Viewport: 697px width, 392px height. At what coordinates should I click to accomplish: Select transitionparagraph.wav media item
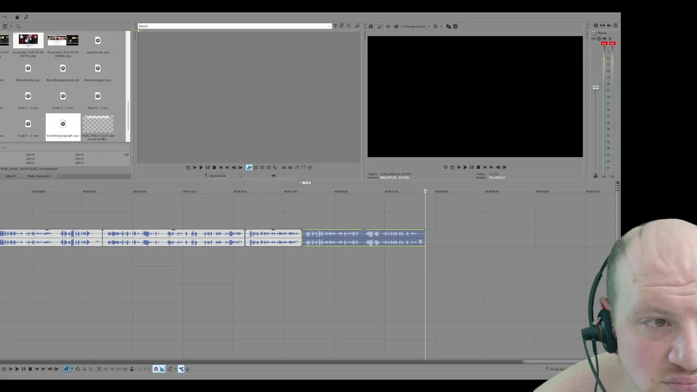63,127
